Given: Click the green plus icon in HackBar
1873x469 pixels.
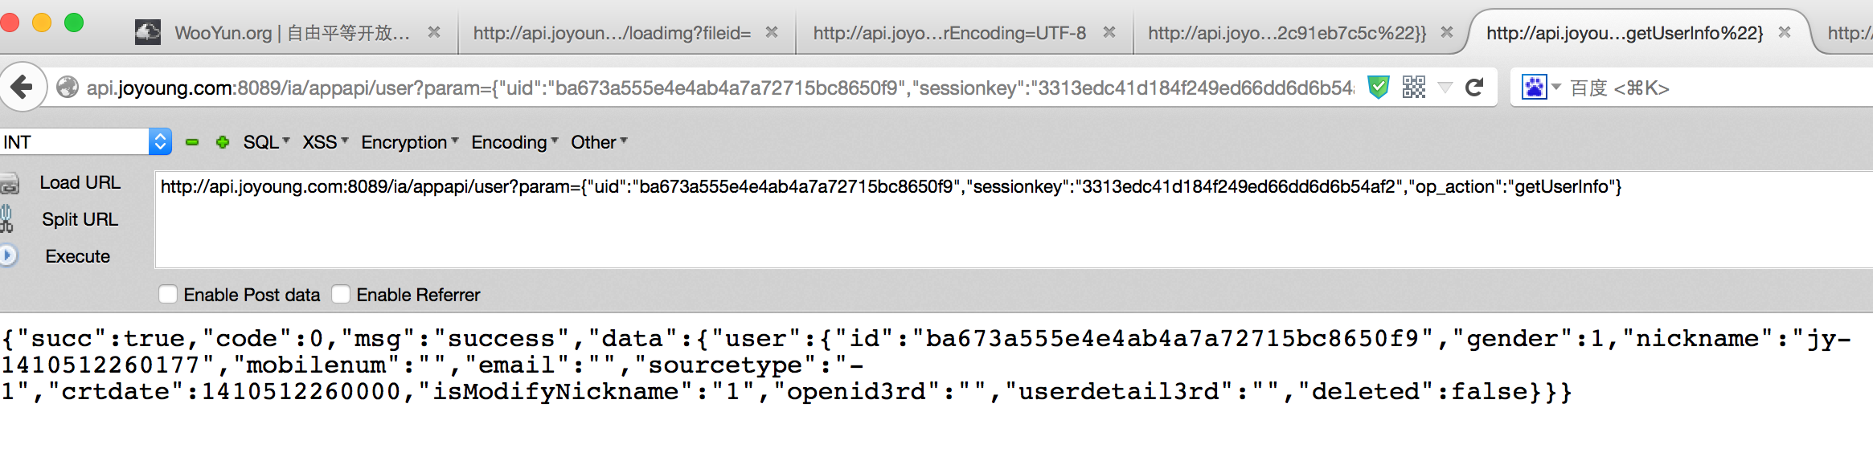Looking at the screenshot, I should coord(223,142).
